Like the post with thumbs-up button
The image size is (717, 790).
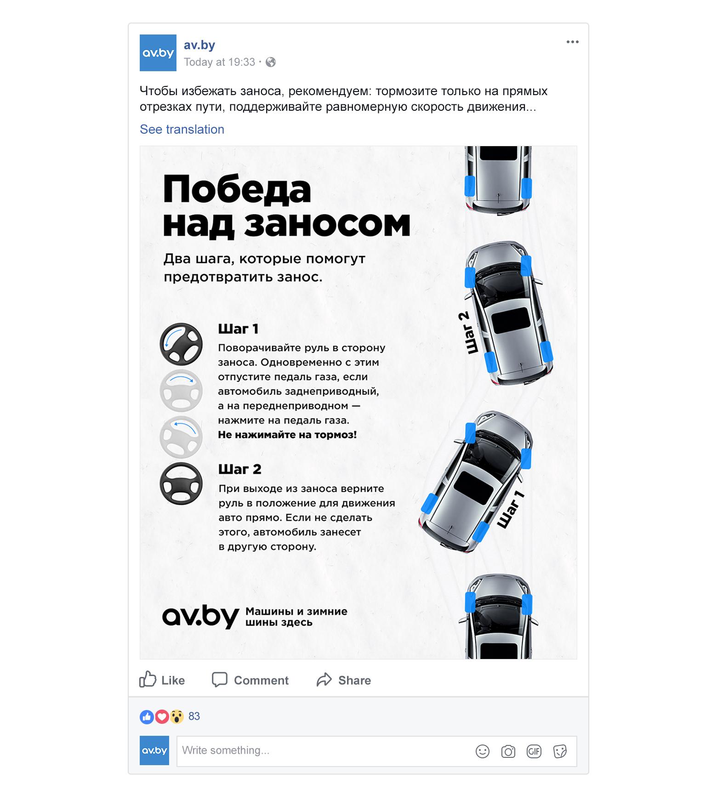point(162,680)
